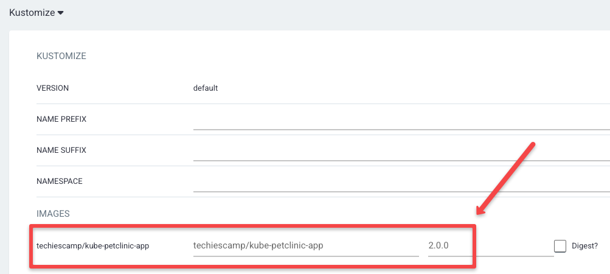Click the techiescamp/kube-petclinic-app row label

(93, 246)
